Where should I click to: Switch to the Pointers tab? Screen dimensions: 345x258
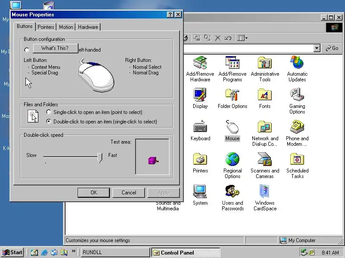pos(46,27)
